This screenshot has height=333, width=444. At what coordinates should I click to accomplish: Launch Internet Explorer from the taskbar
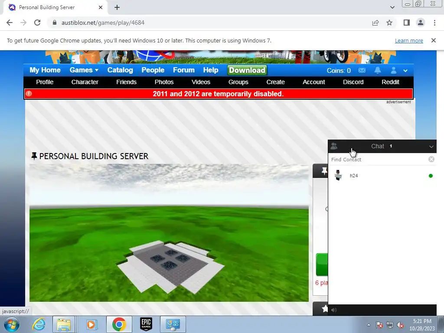(x=39, y=324)
